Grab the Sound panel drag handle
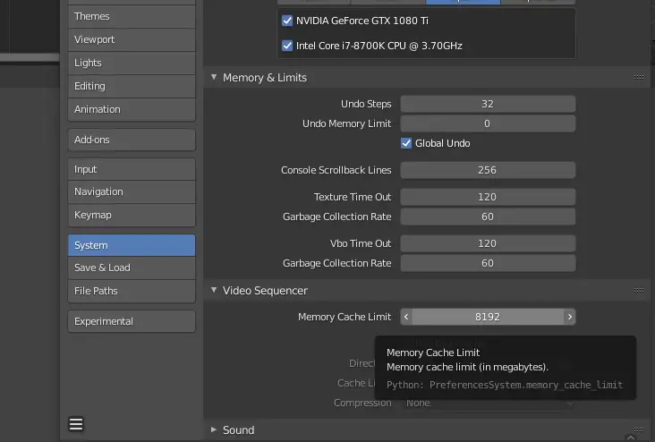This screenshot has height=442, width=655. [638, 429]
